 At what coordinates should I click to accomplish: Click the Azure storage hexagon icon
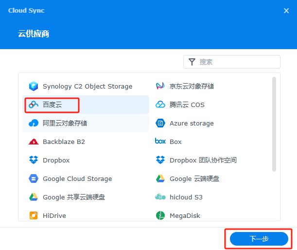tap(160, 123)
